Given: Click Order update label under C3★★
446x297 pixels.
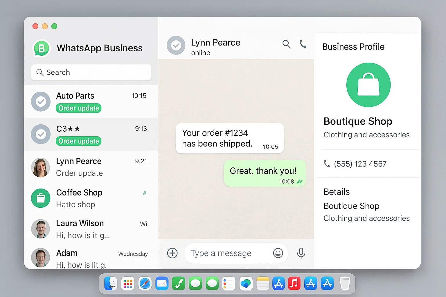Looking at the screenshot, I should click(x=78, y=141).
